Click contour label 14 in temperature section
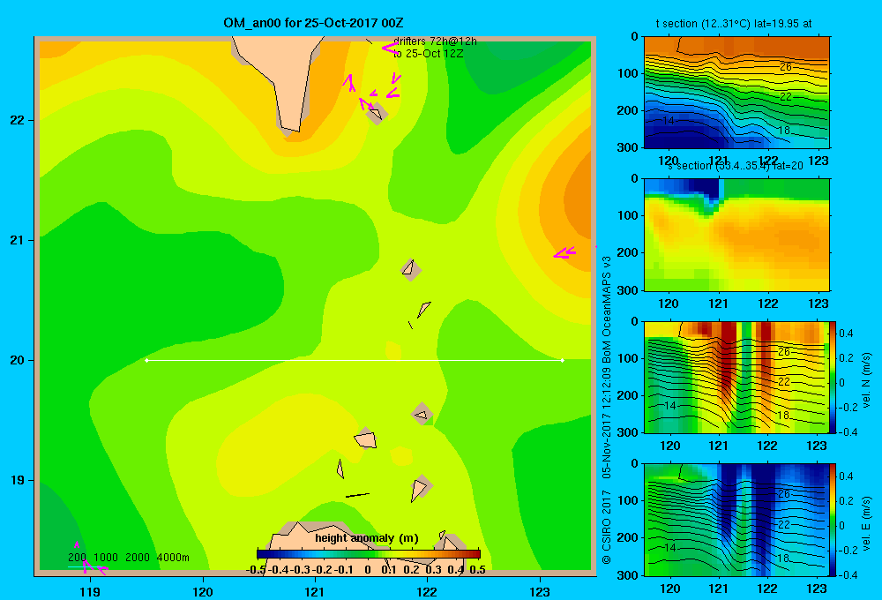 [x=668, y=121]
